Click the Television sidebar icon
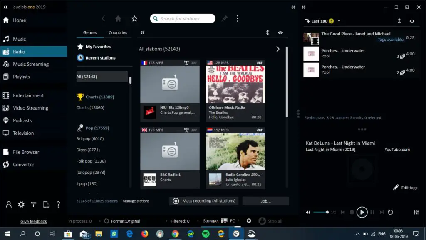 click(6, 133)
